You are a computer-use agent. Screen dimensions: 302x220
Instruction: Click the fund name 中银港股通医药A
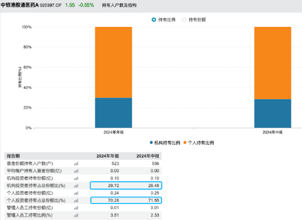[x=20, y=5]
